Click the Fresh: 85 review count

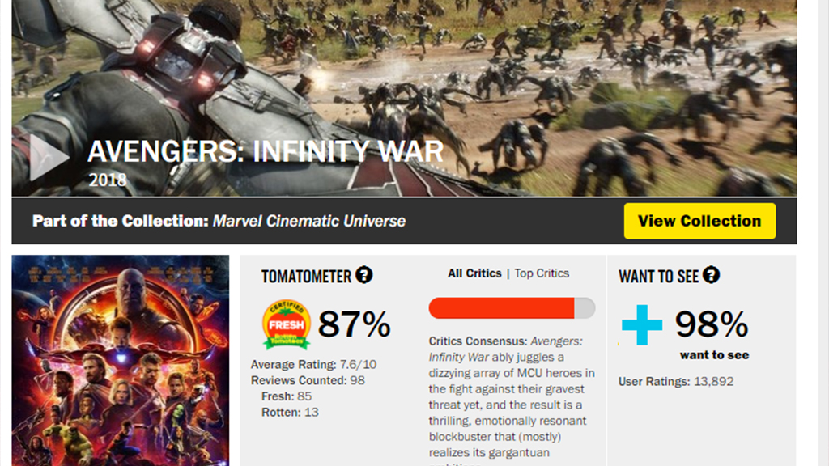287,396
